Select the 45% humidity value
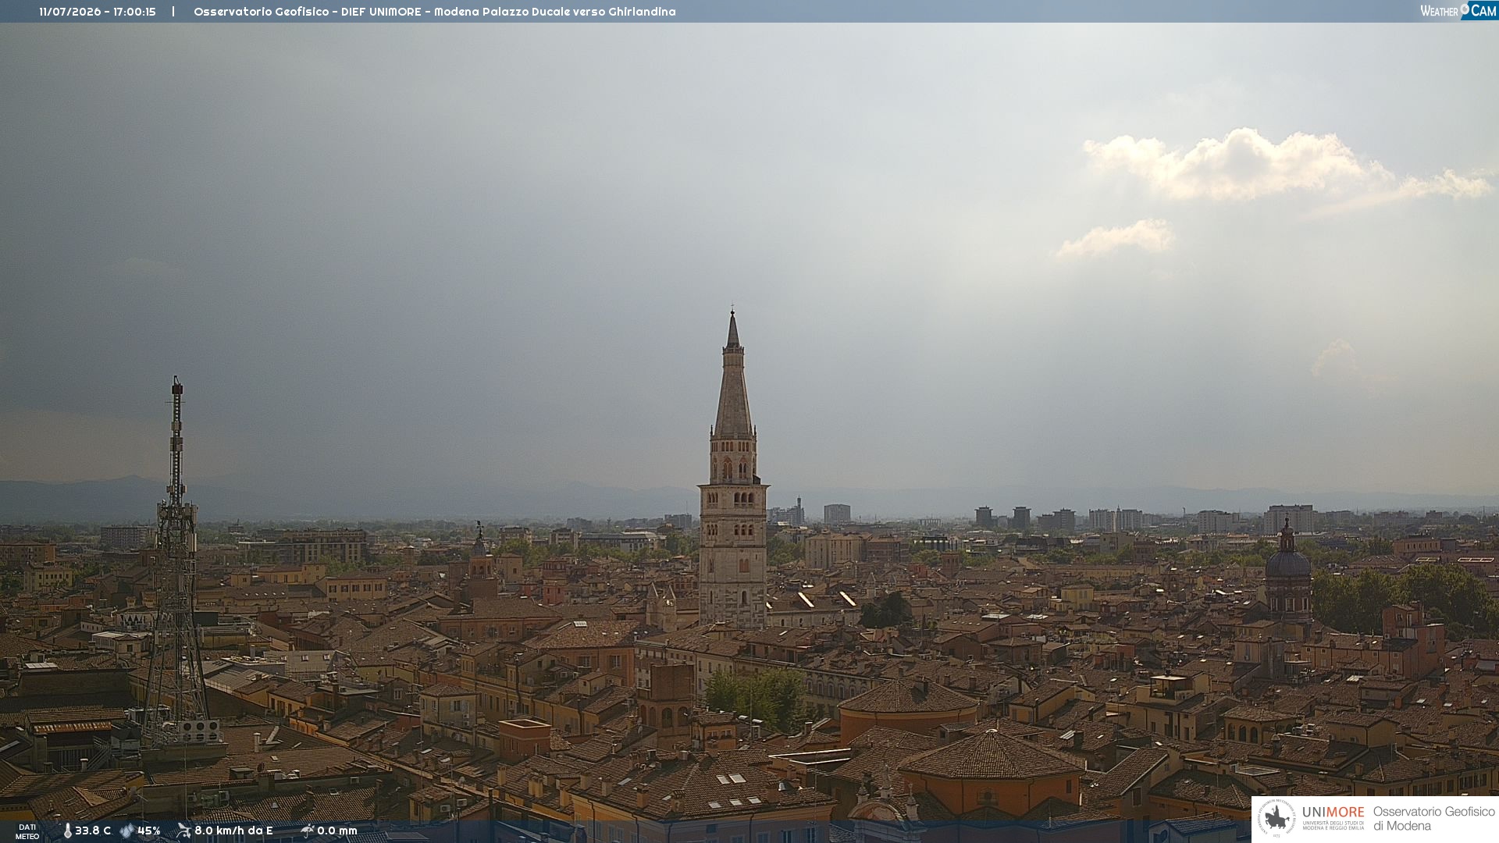Viewport: 1499px width, 843px height. pos(149,831)
